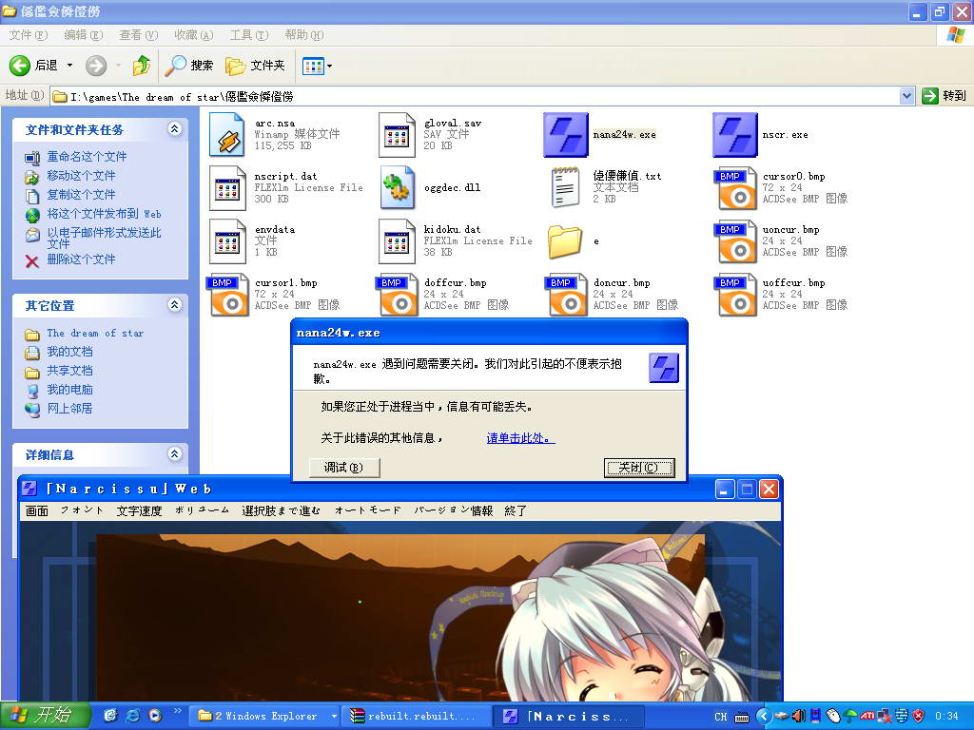
Task: Select the kidoku.dat file icon
Action: click(x=397, y=241)
